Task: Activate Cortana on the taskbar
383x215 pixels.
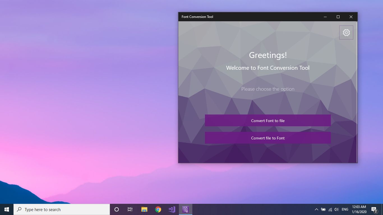Action: pyautogui.click(x=116, y=209)
